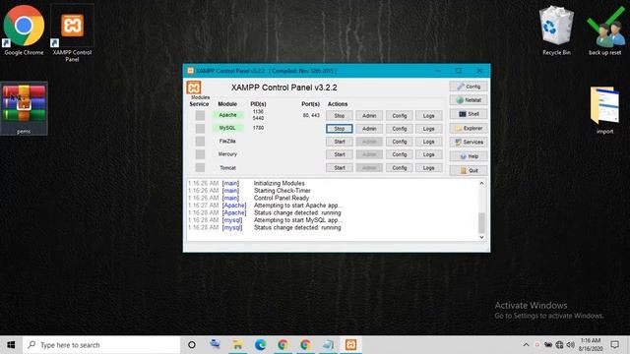
Task: Open Cortana circle on taskbar
Action: pos(192,345)
